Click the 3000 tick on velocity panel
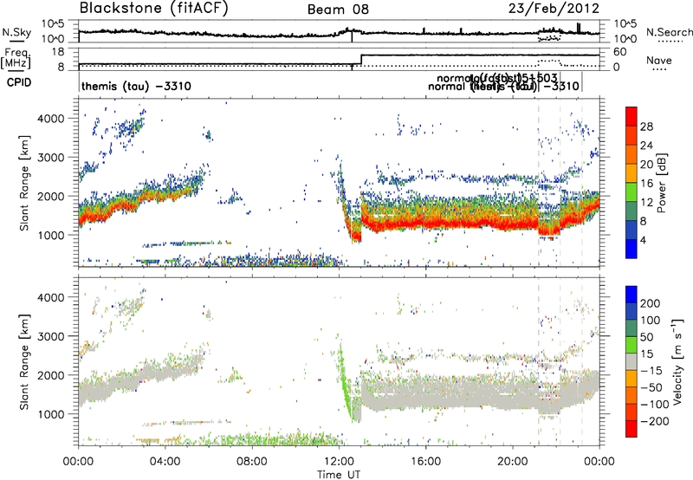 (51, 336)
